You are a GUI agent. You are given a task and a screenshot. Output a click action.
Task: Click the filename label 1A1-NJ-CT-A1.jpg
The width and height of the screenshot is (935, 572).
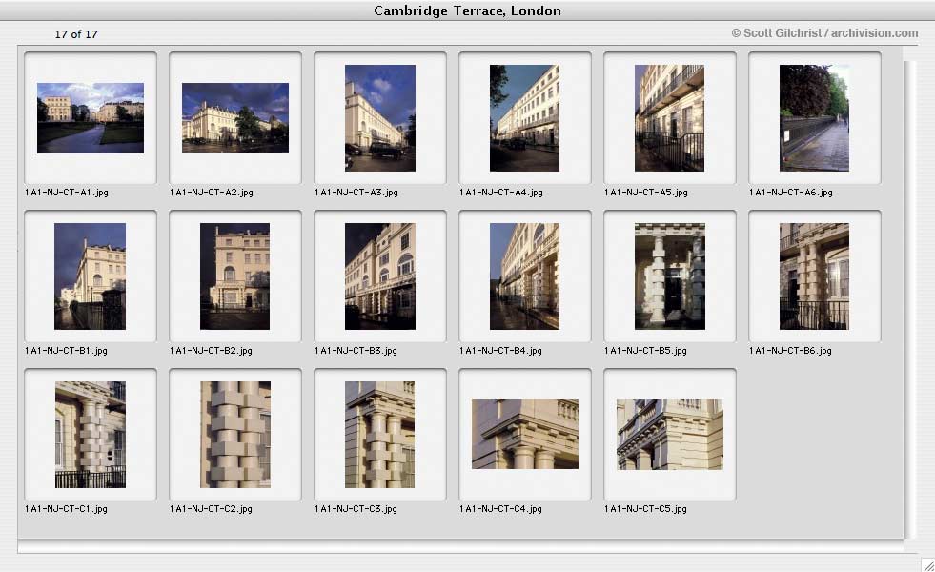(x=66, y=193)
